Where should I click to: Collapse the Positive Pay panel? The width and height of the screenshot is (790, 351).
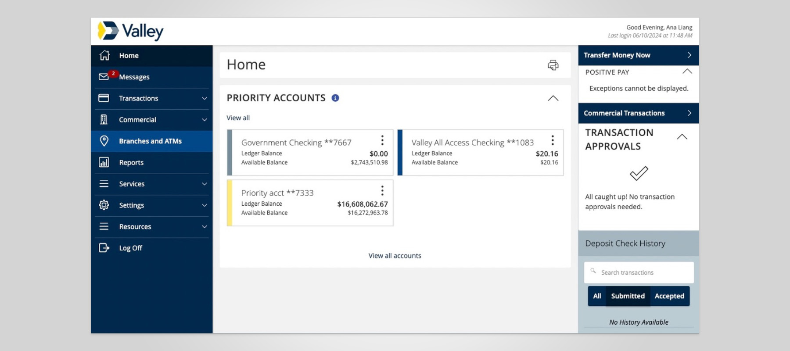687,71
